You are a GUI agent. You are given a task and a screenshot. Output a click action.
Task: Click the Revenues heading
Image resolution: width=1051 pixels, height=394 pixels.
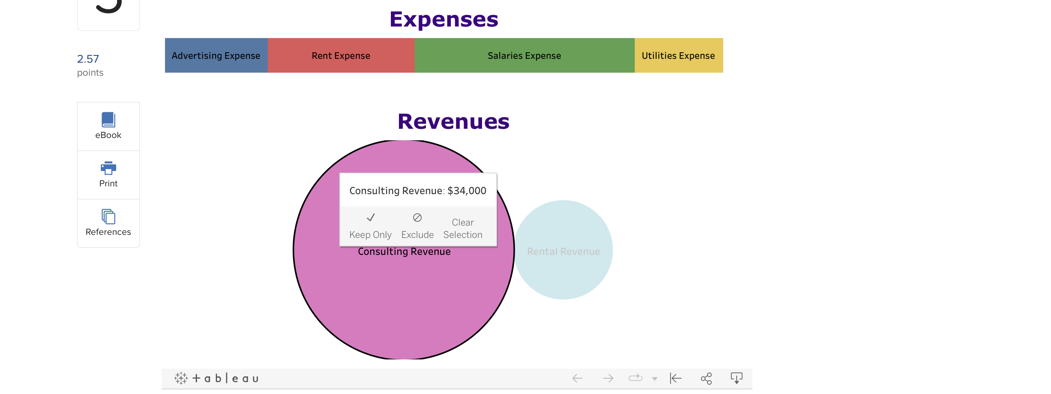tap(453, 121)
